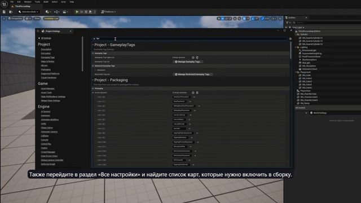The height and width of the screenshot is (203, 361).
Task: Click the viewport layout maximize icon
Action: (280, 19)
